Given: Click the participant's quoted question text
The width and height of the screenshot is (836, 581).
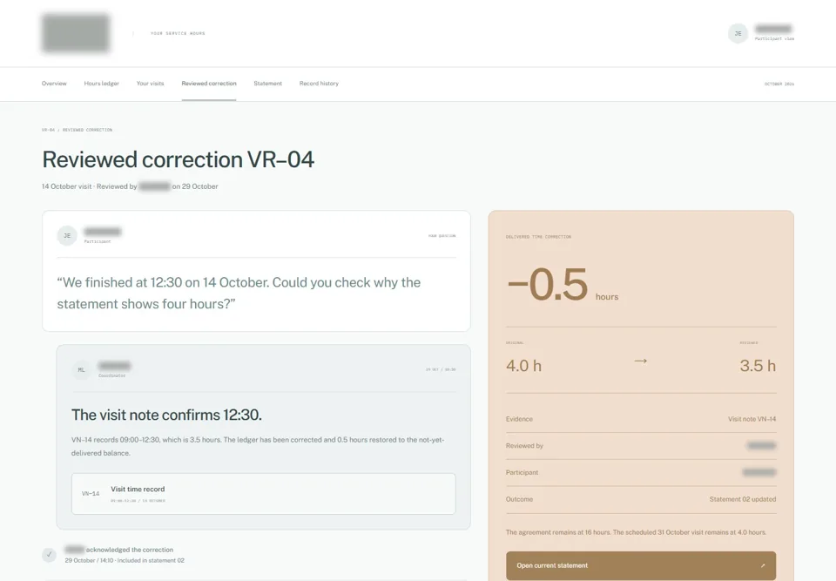Looking at the screenshot, I should tap(239, 293).
